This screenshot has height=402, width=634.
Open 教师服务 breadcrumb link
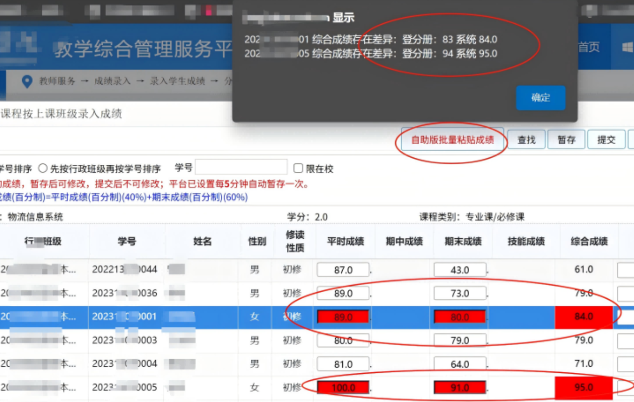coord(57,81)
